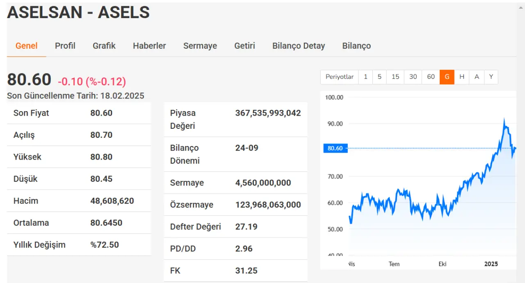Select the monthly A period button
This screenshot has height=283, width=525.
click(477, 77)
